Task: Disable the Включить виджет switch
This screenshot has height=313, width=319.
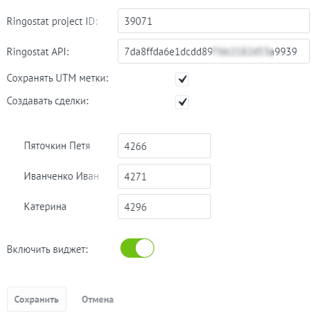Action: pyautogui.click(x=137, y=248)
